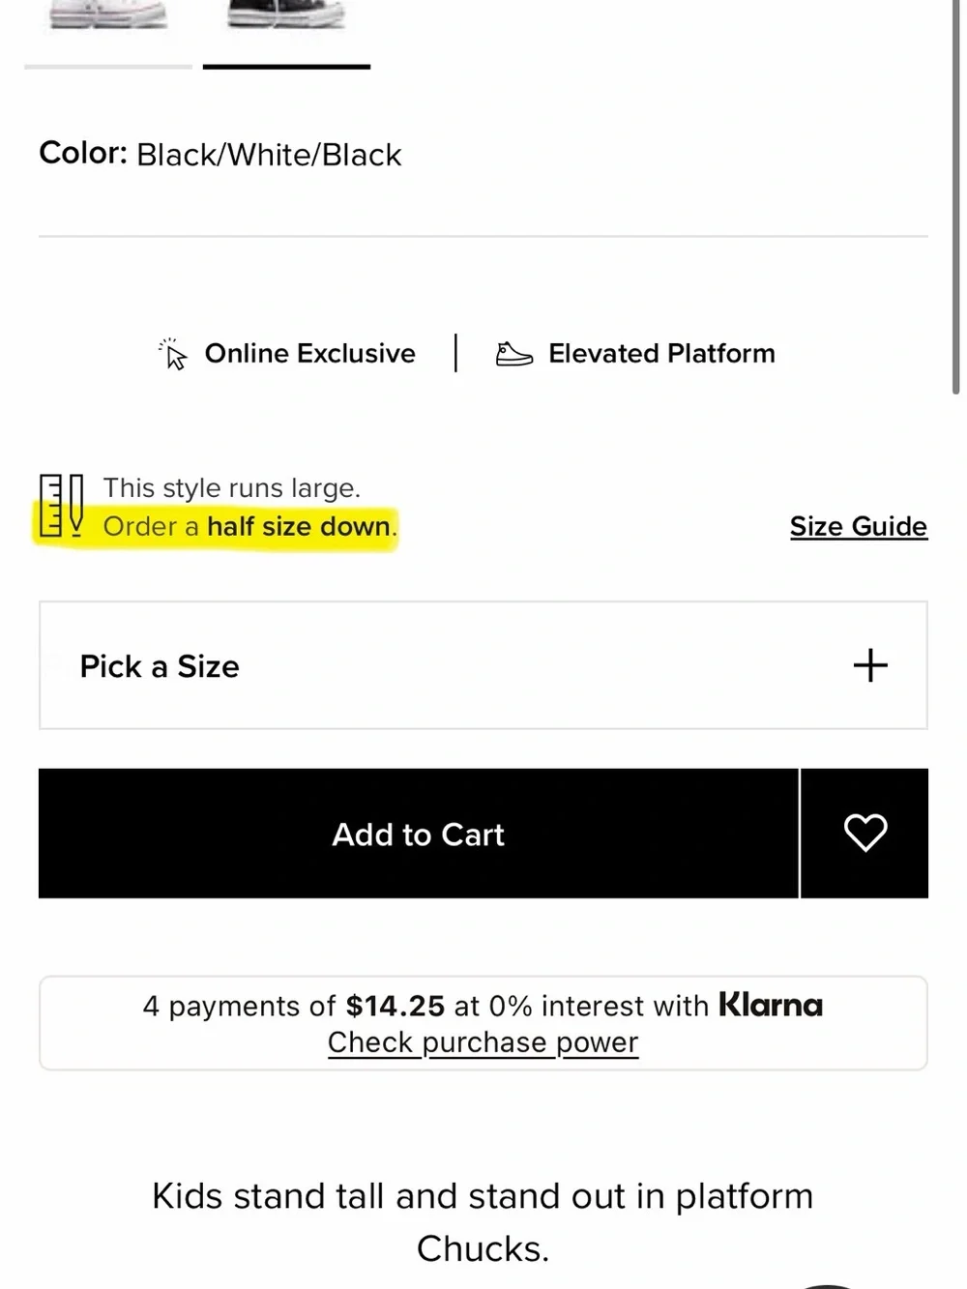The height and width of the screenshot is (1289, 967).
Task: Click the Online Exclusive label
Action: coord(310,354)
